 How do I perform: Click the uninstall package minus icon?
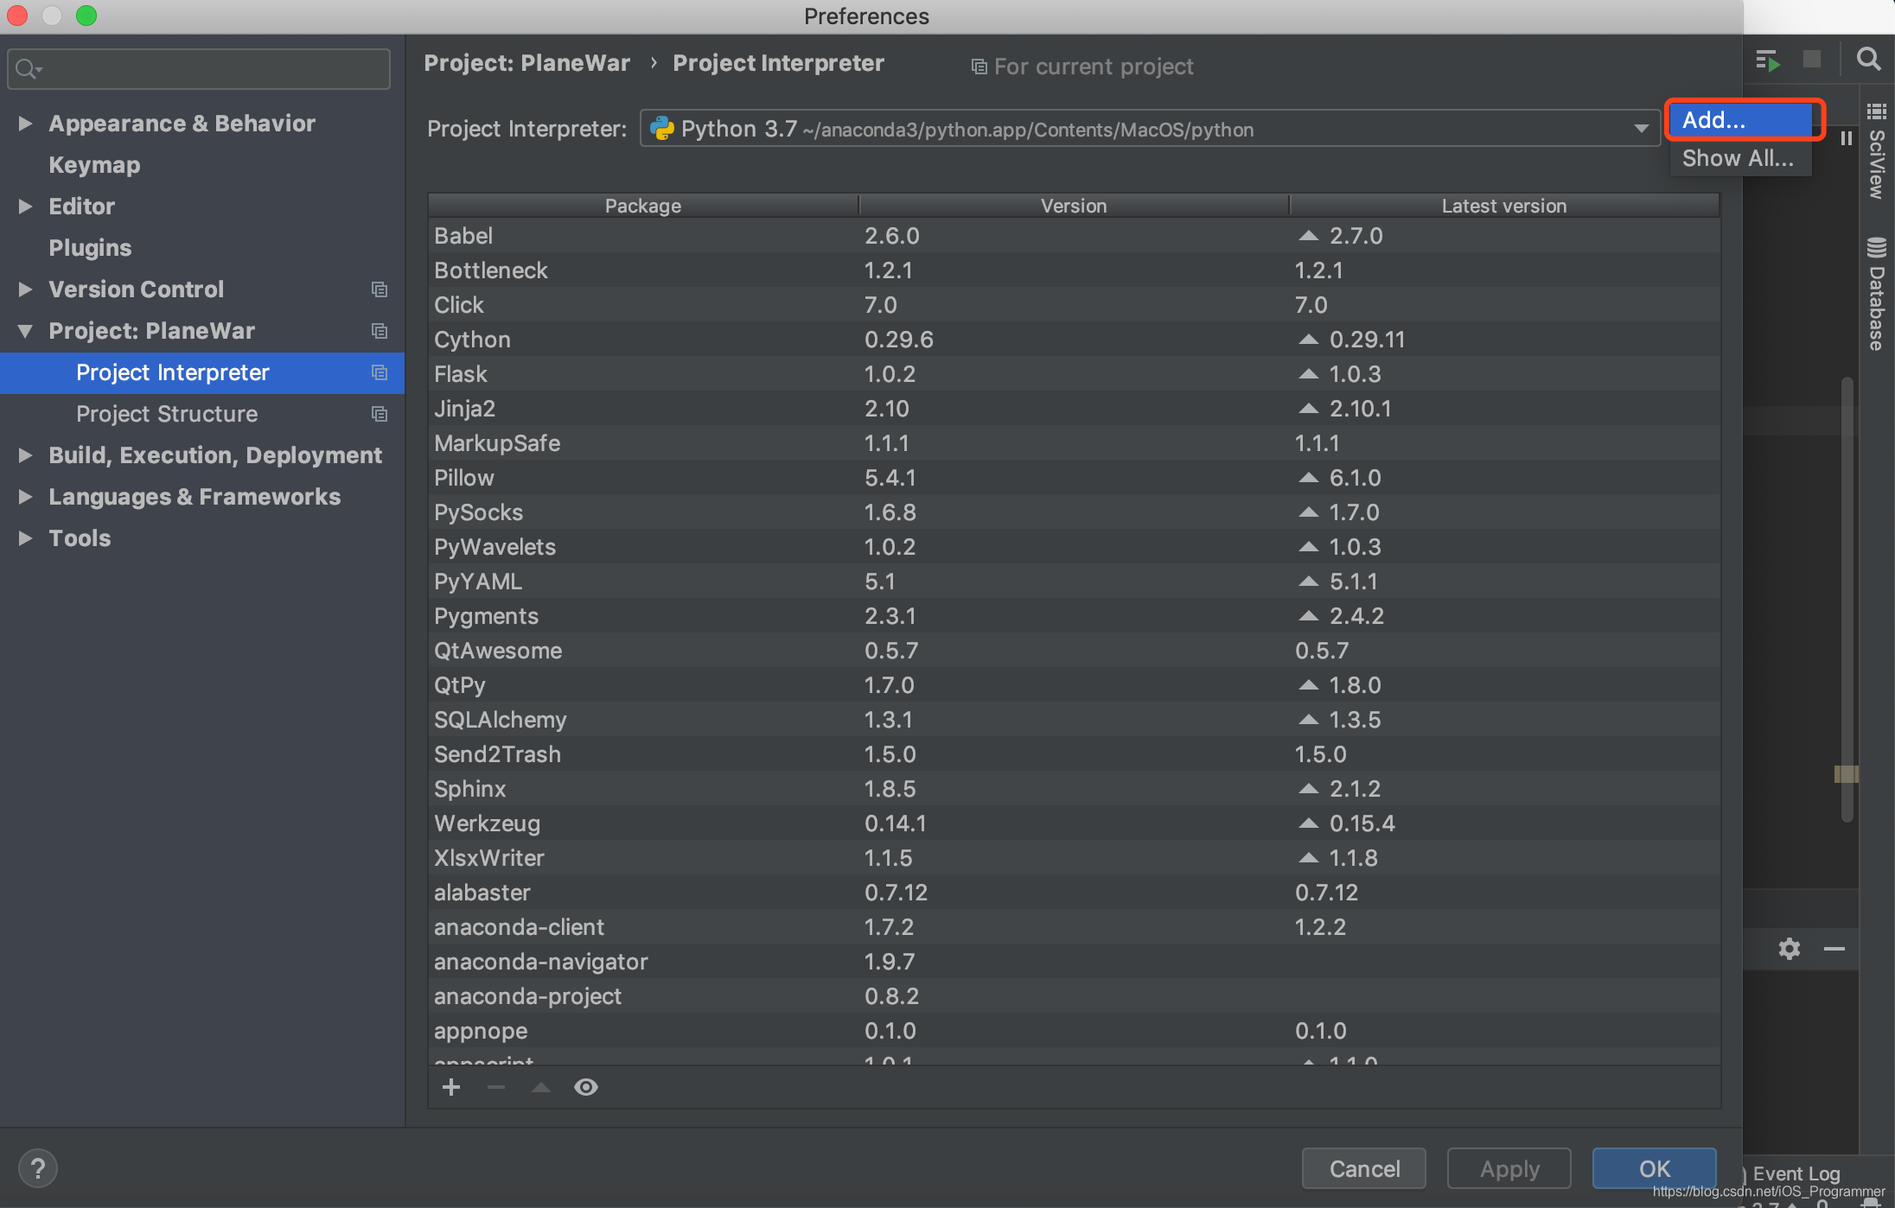(496, 1087)
